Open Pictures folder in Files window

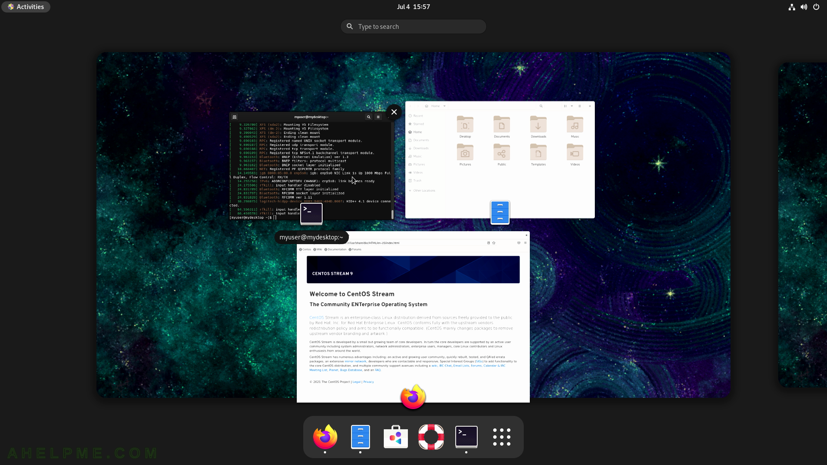[465, 155]
